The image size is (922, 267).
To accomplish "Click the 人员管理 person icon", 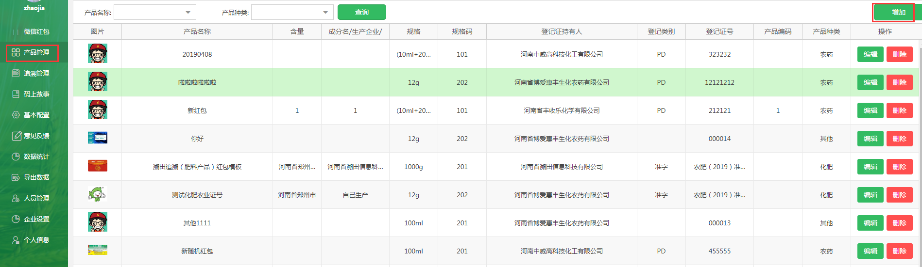I will tap(16, 198).
